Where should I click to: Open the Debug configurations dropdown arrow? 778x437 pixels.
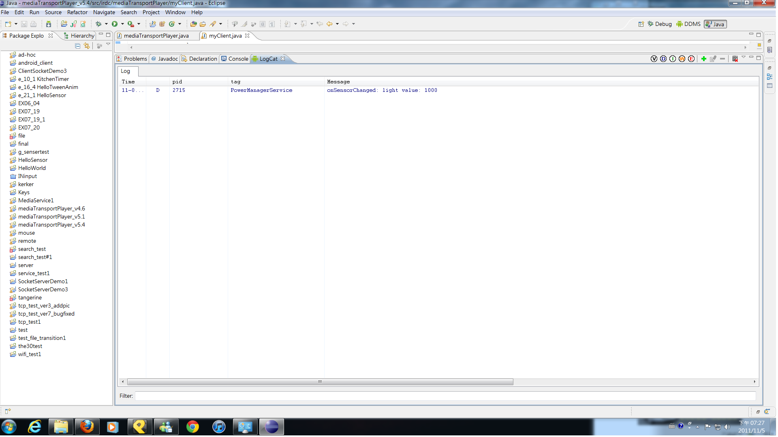pyautogui.click(x=106, y=24)
